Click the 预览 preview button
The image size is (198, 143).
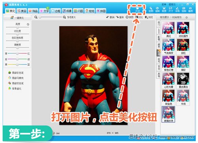[149, 17]
